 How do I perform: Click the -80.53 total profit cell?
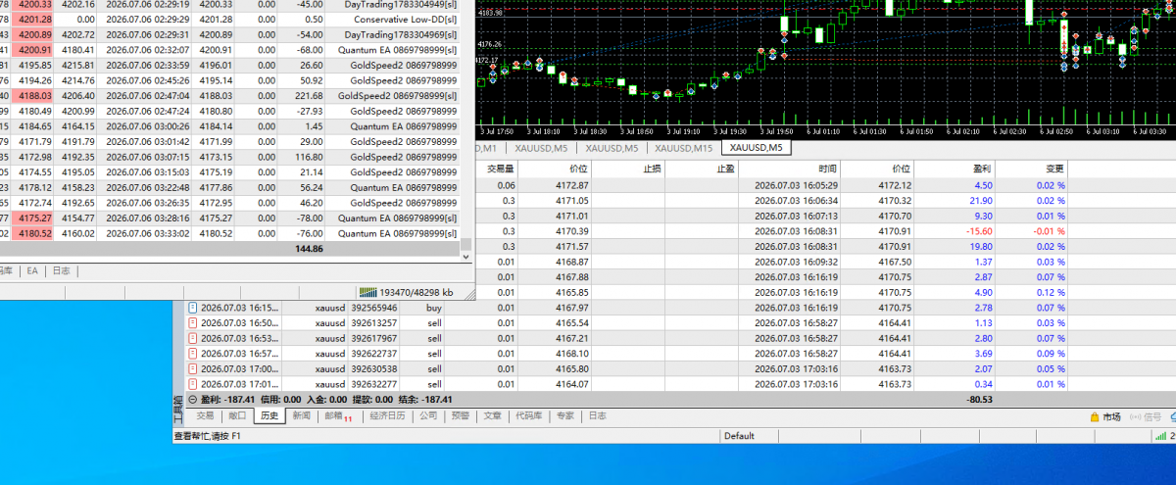978,399
